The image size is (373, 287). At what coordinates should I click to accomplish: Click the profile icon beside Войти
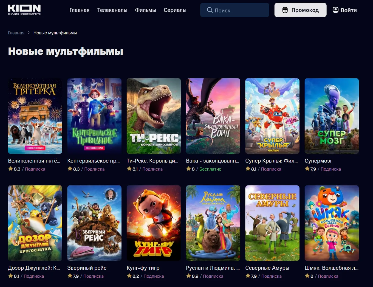335,10
